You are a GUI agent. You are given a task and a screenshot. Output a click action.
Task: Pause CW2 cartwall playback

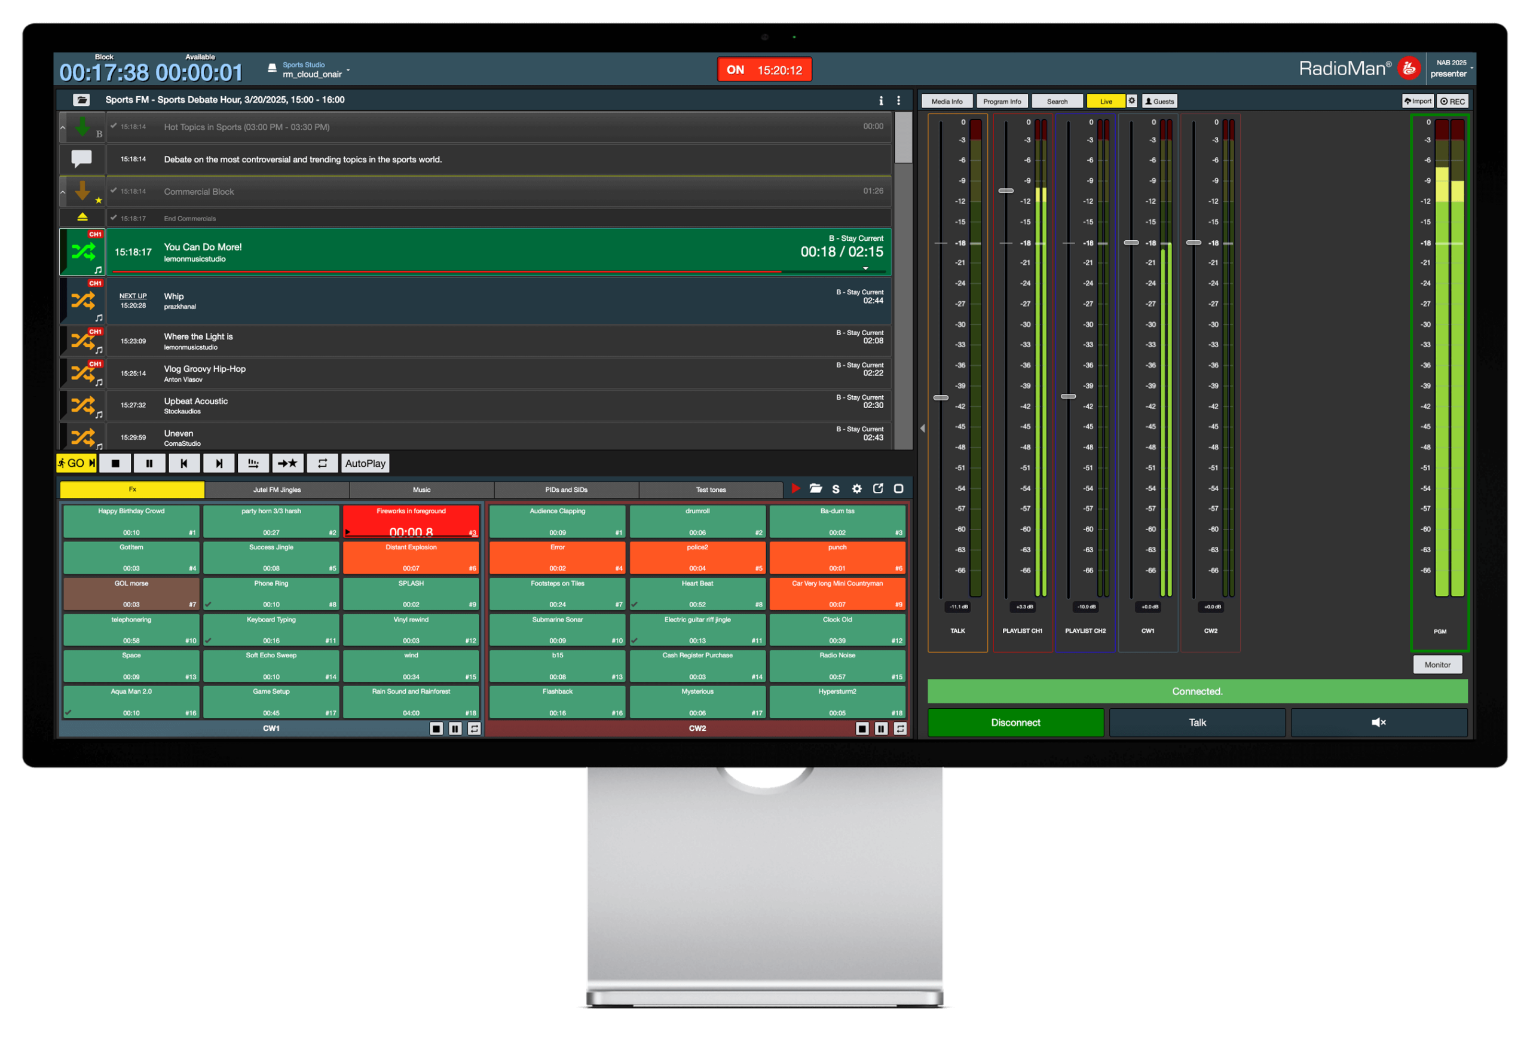pyautogui.click(x=881, y=728)
